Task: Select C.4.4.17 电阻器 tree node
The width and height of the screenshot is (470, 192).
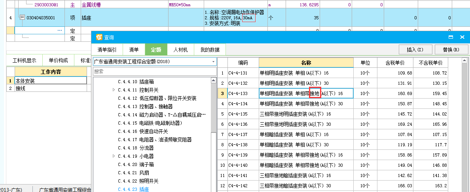Action: (155, 140)
